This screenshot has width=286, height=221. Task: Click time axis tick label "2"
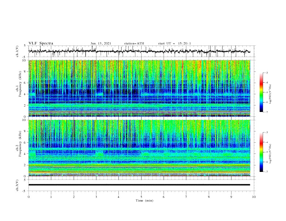(x=74, y=197)
